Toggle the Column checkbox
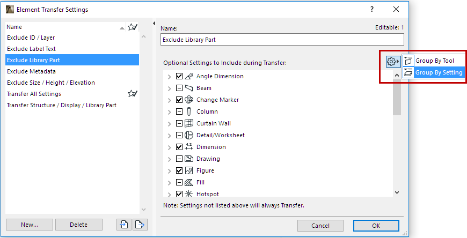 point(179,111)
